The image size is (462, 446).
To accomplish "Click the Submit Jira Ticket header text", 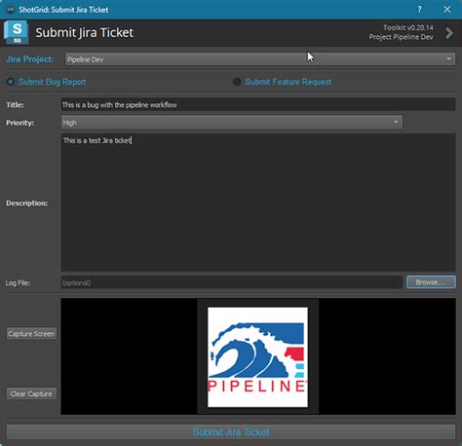I will click(85, 33).
